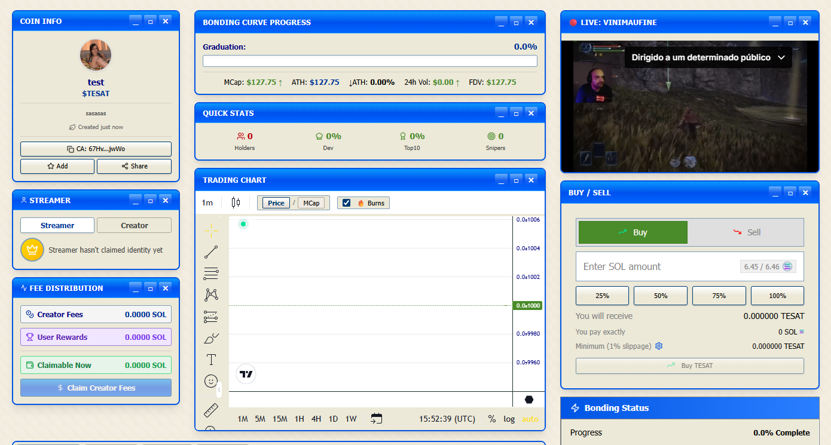831x445 pixels.
Task: Open the emoji sticker tool
Action: [x=211, y=380]
